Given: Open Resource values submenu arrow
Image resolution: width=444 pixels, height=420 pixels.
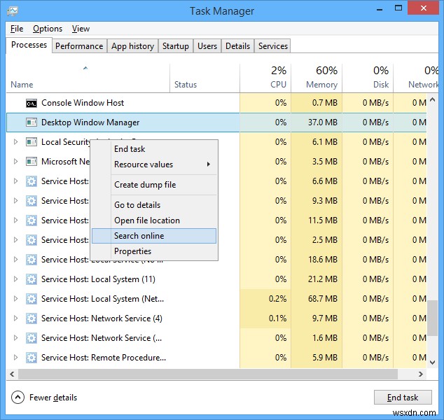Looking at the screenshot, I should (209, 164).
